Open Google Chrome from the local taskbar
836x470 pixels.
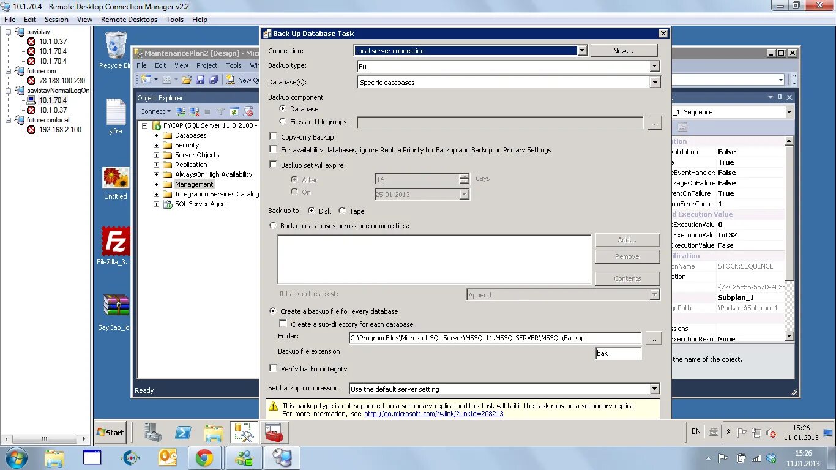point(204,458)
